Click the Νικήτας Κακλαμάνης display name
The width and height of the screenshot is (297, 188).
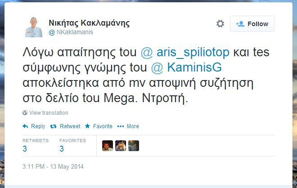tap(89, 23)
